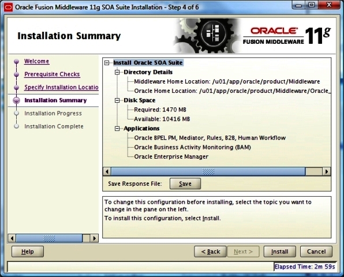This screenshot has height=277, width=344.
Task: Go to the Welcome step
Action: point(36,61)
